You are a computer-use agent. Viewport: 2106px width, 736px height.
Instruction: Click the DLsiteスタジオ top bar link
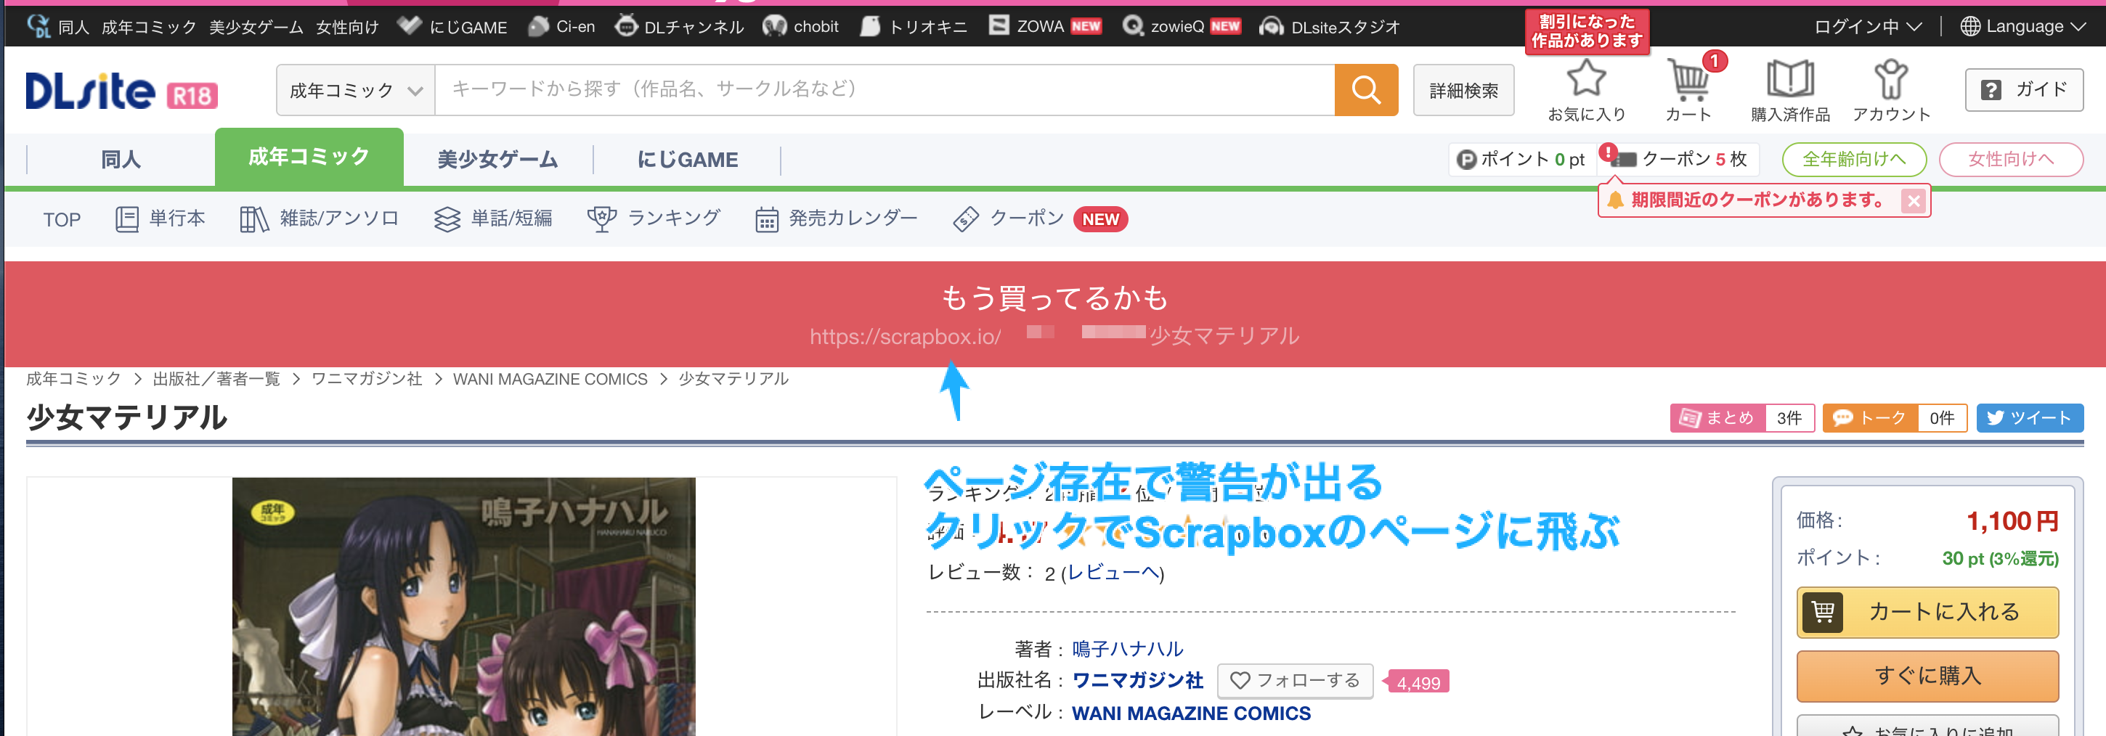(x=1330, y=27)
